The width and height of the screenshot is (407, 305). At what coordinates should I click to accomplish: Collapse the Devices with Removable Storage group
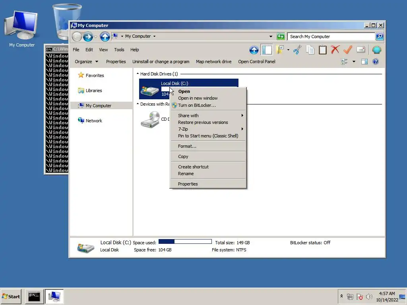point(138,104)
